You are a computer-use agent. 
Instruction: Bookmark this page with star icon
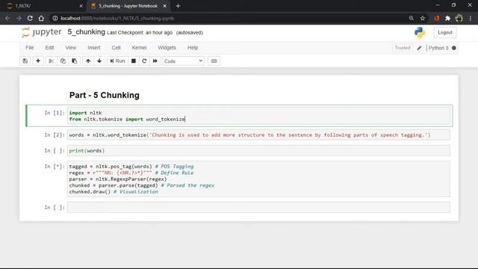pyautogui.click(x=423, y=18)
